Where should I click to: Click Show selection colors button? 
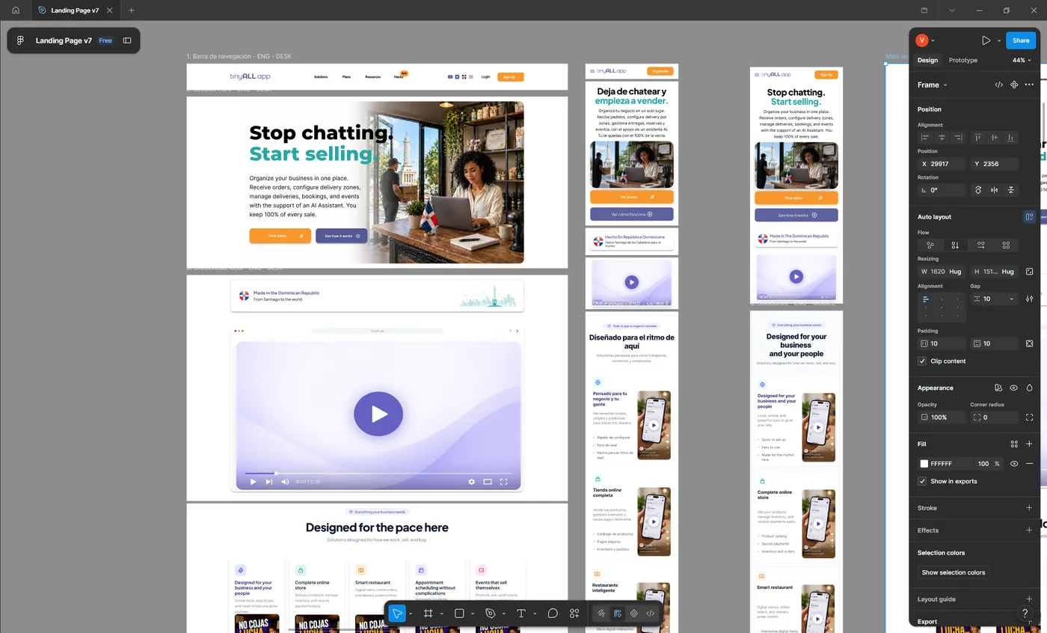[x=954, y=572]
